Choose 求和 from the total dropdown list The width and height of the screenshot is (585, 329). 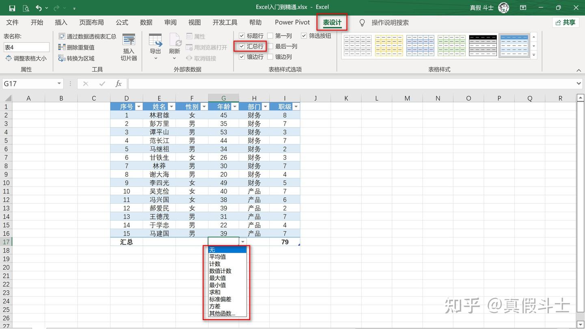click(x=227, y=292)
